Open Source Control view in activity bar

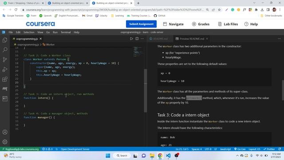(5, 60)
